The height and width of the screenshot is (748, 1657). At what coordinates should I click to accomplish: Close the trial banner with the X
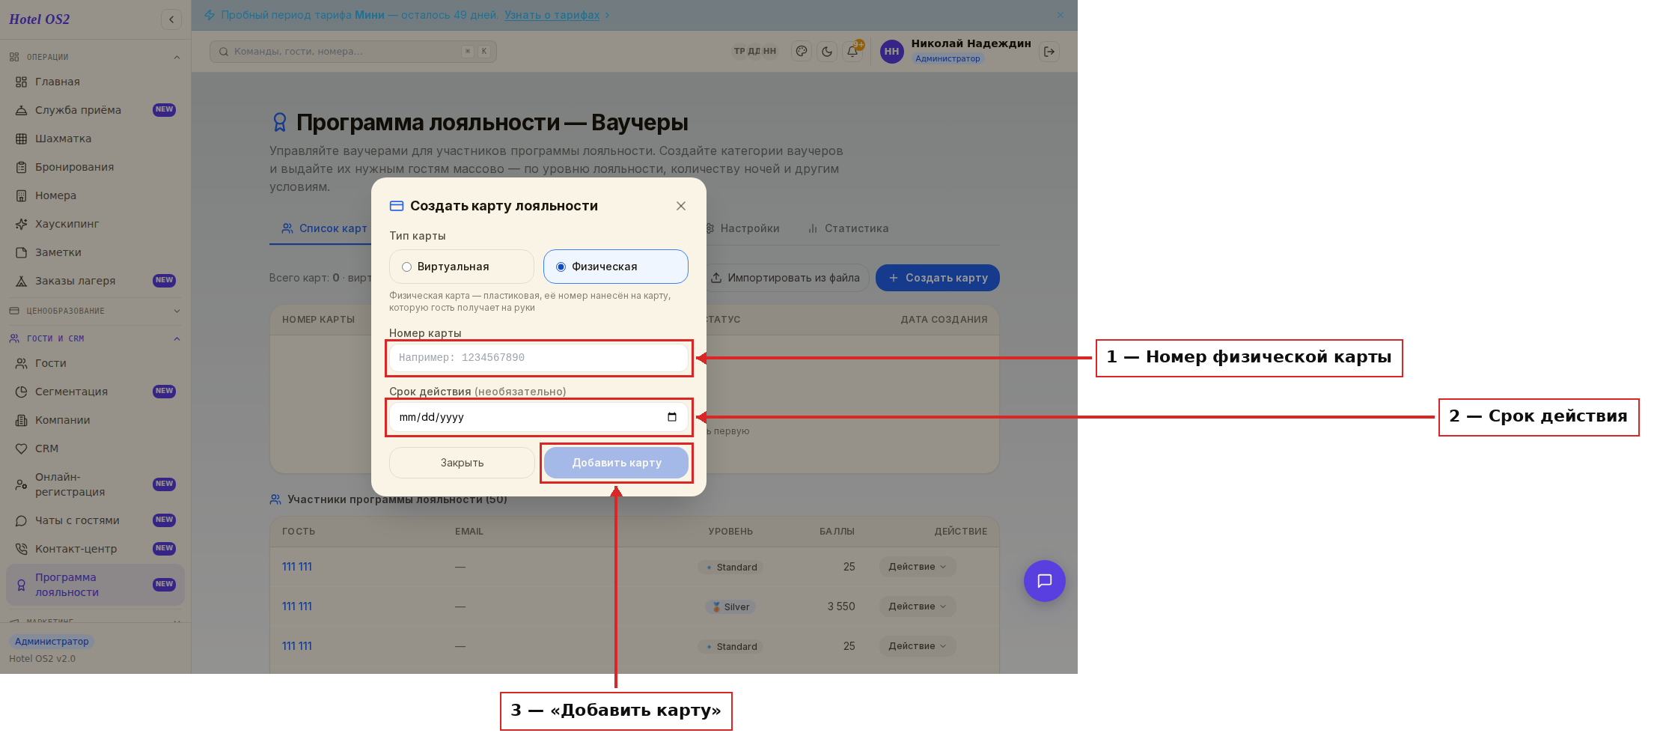coord(1061,15)
